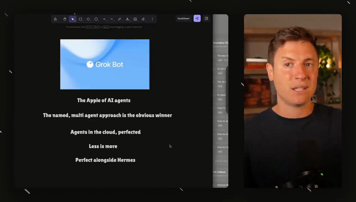Screen dimensions: 356x202
Task: Select the Insert image tool
Action: pos(135,19)
